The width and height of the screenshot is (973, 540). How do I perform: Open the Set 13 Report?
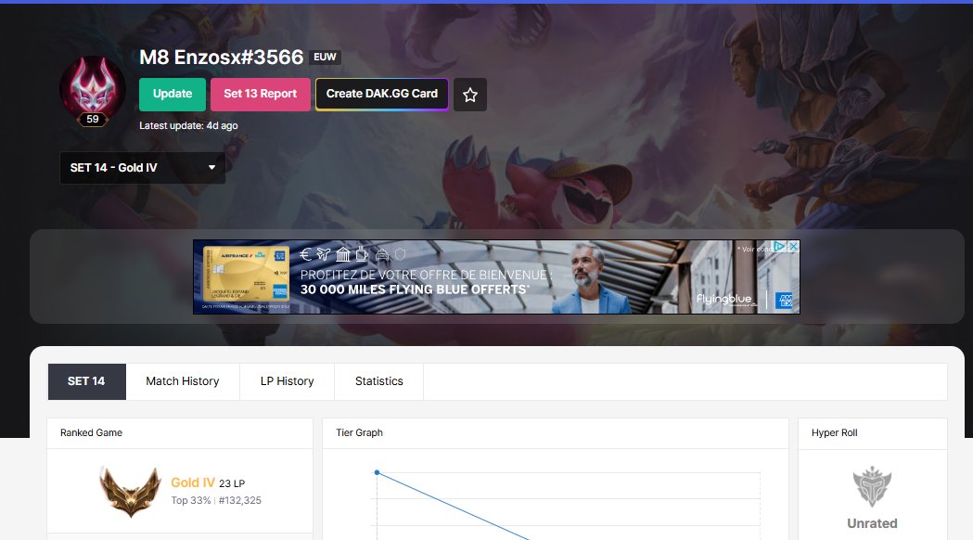(261, 95)
